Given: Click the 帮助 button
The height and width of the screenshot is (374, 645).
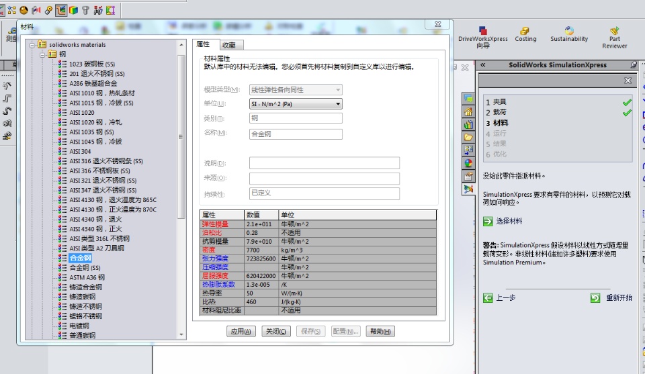Looking at the screenshot, I should 380,331.
